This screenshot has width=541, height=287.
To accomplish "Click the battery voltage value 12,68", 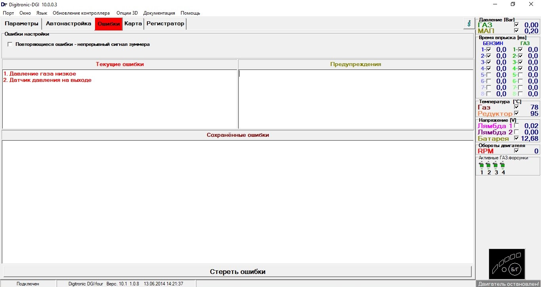I will (x=530, y=138).
